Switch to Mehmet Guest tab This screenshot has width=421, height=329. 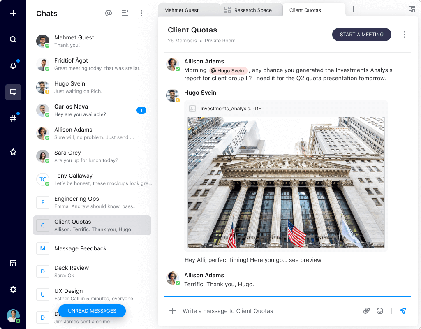[189, 10]
